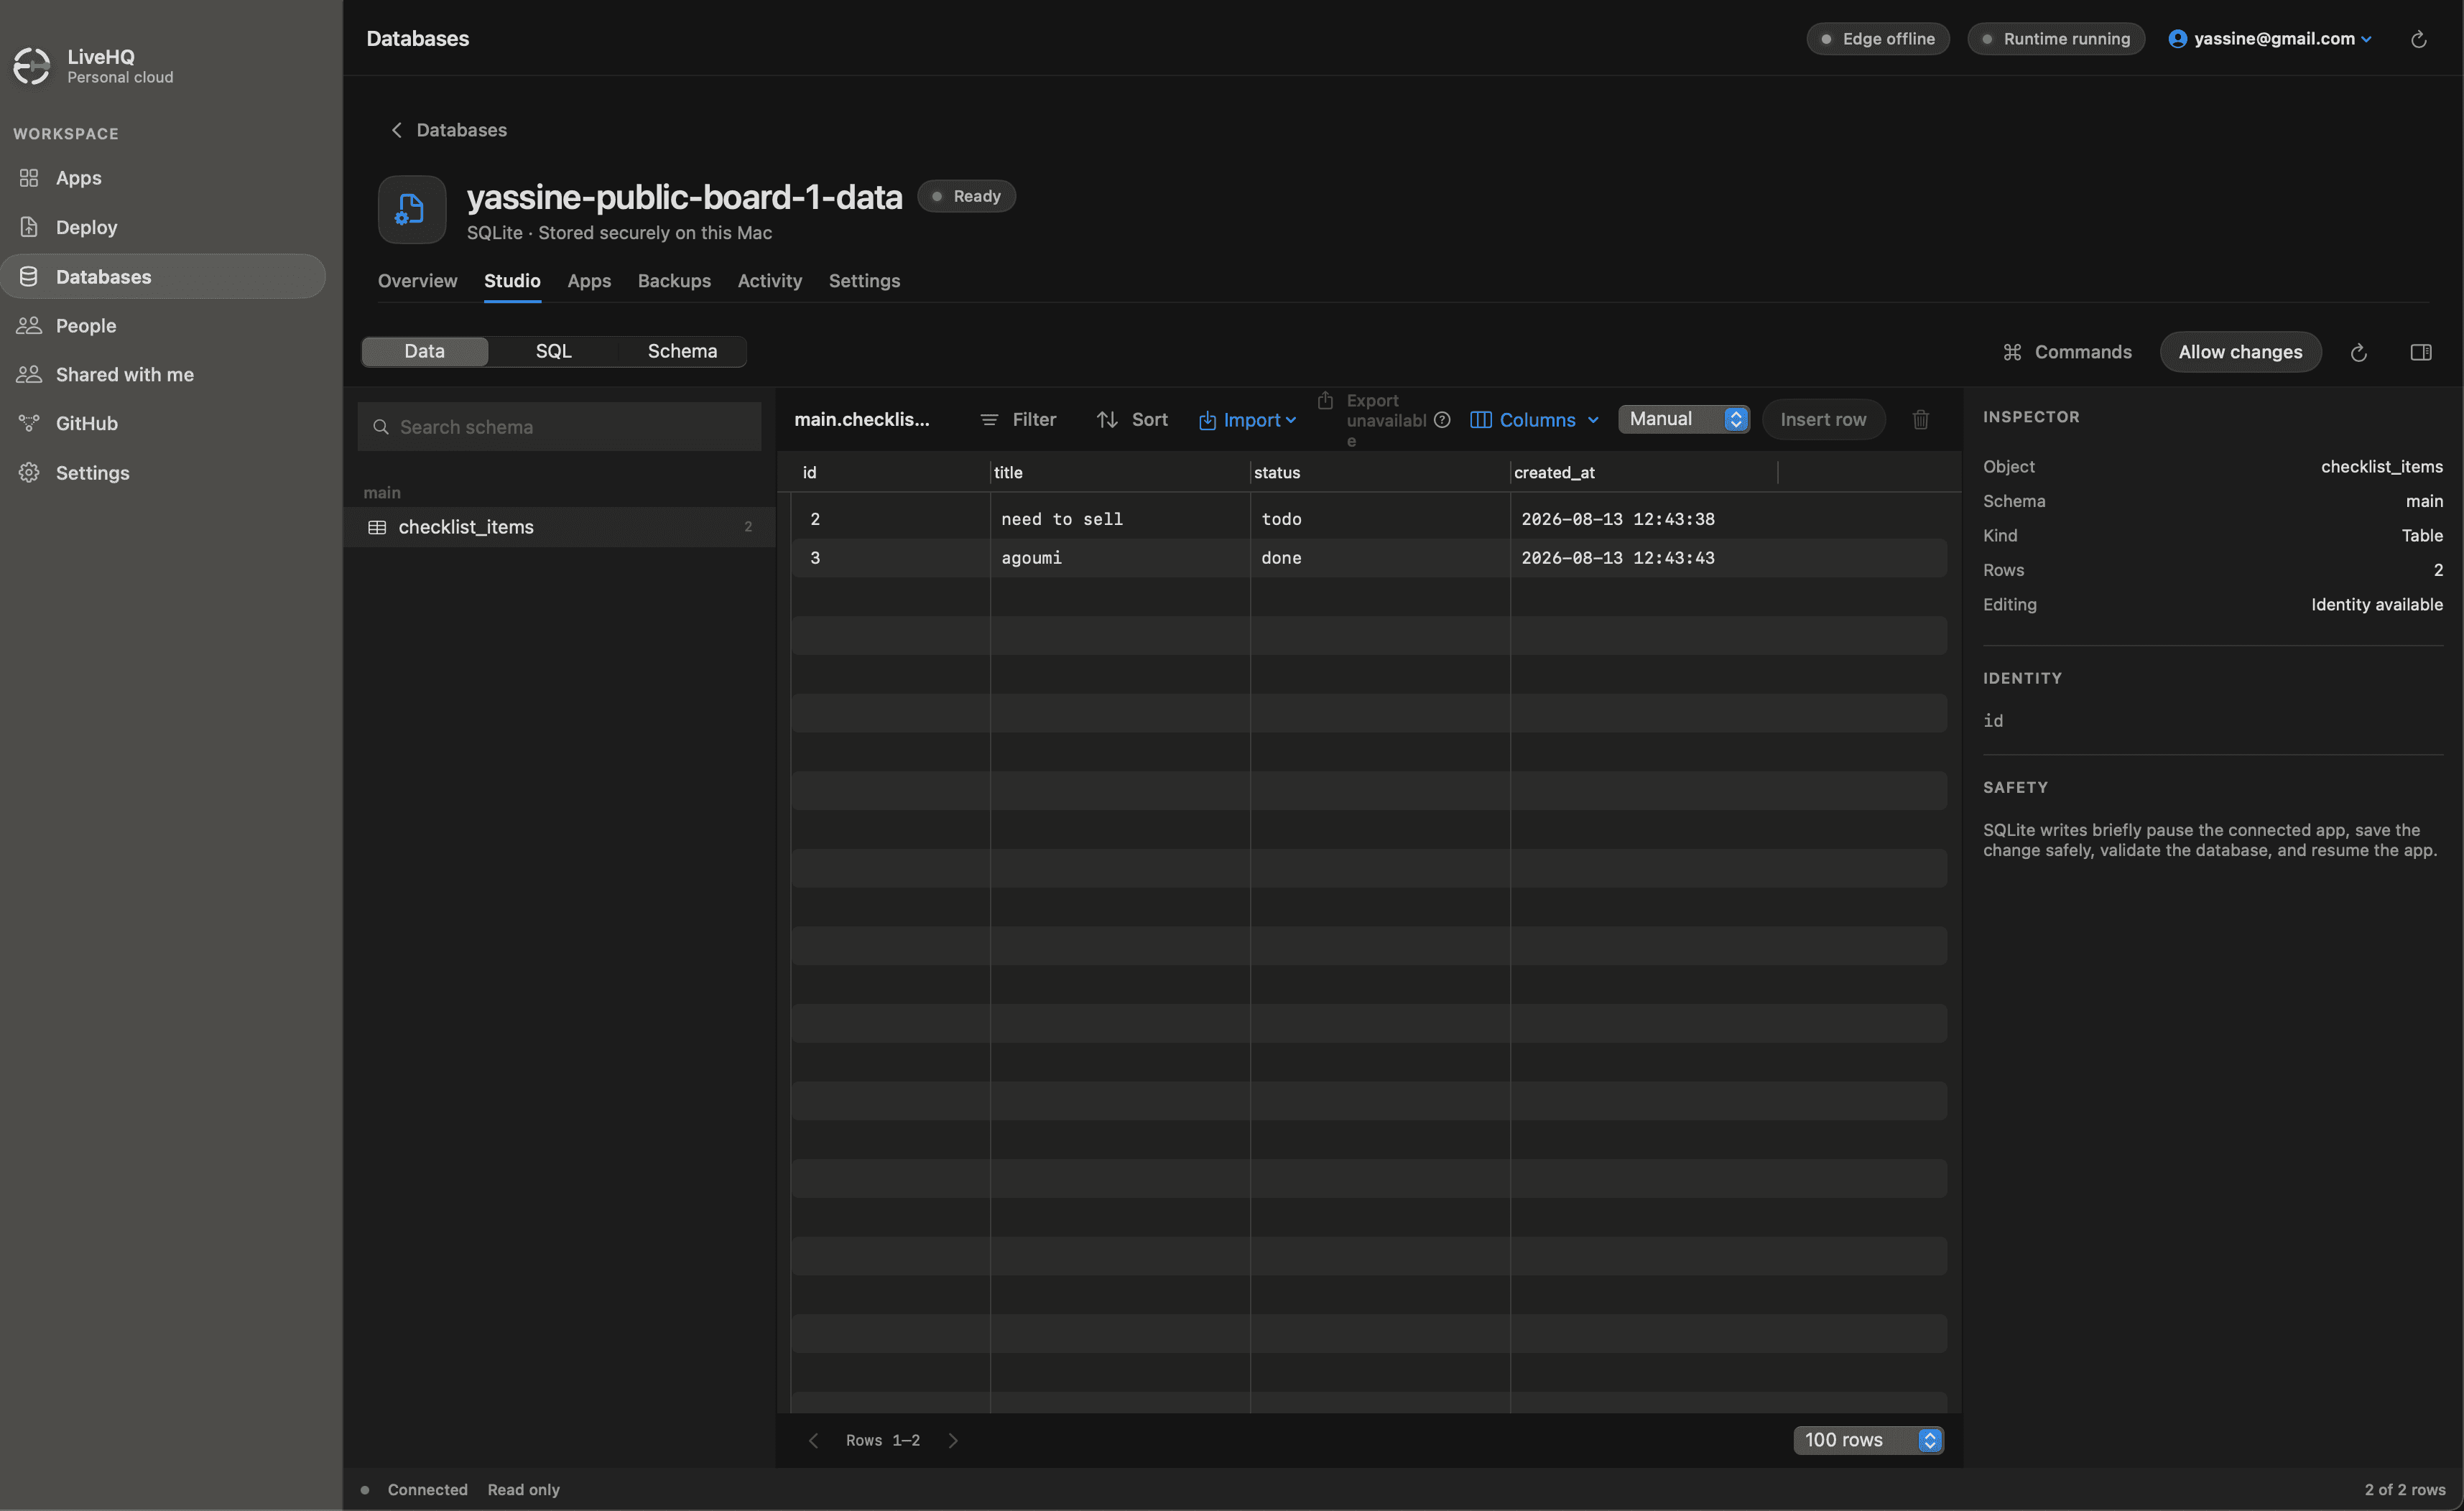2464x1511 pixels.
Task: Switch to the Activity tab
Action: pyautogui.click(x=769, y=281)
